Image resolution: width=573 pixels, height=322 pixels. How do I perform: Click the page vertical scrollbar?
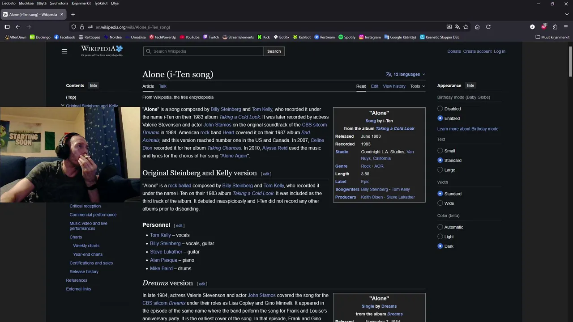pos(570,61)
